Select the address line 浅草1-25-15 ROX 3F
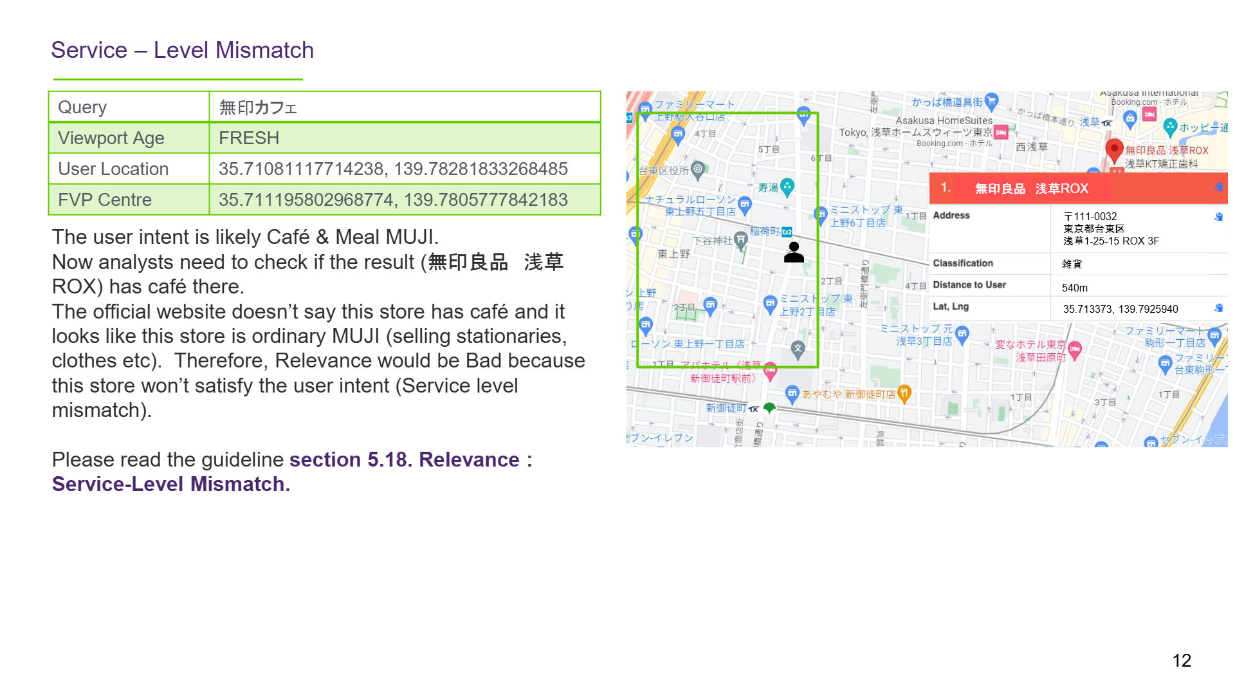 [x=1111, y=241]
